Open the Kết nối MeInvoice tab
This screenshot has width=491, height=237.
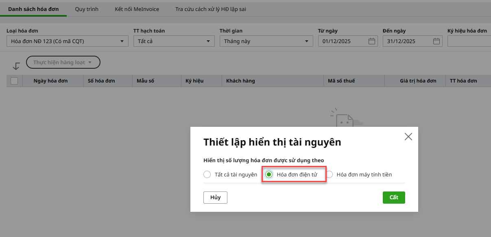(137, 9)
